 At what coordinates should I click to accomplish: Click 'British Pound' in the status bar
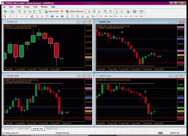(63, 133)
